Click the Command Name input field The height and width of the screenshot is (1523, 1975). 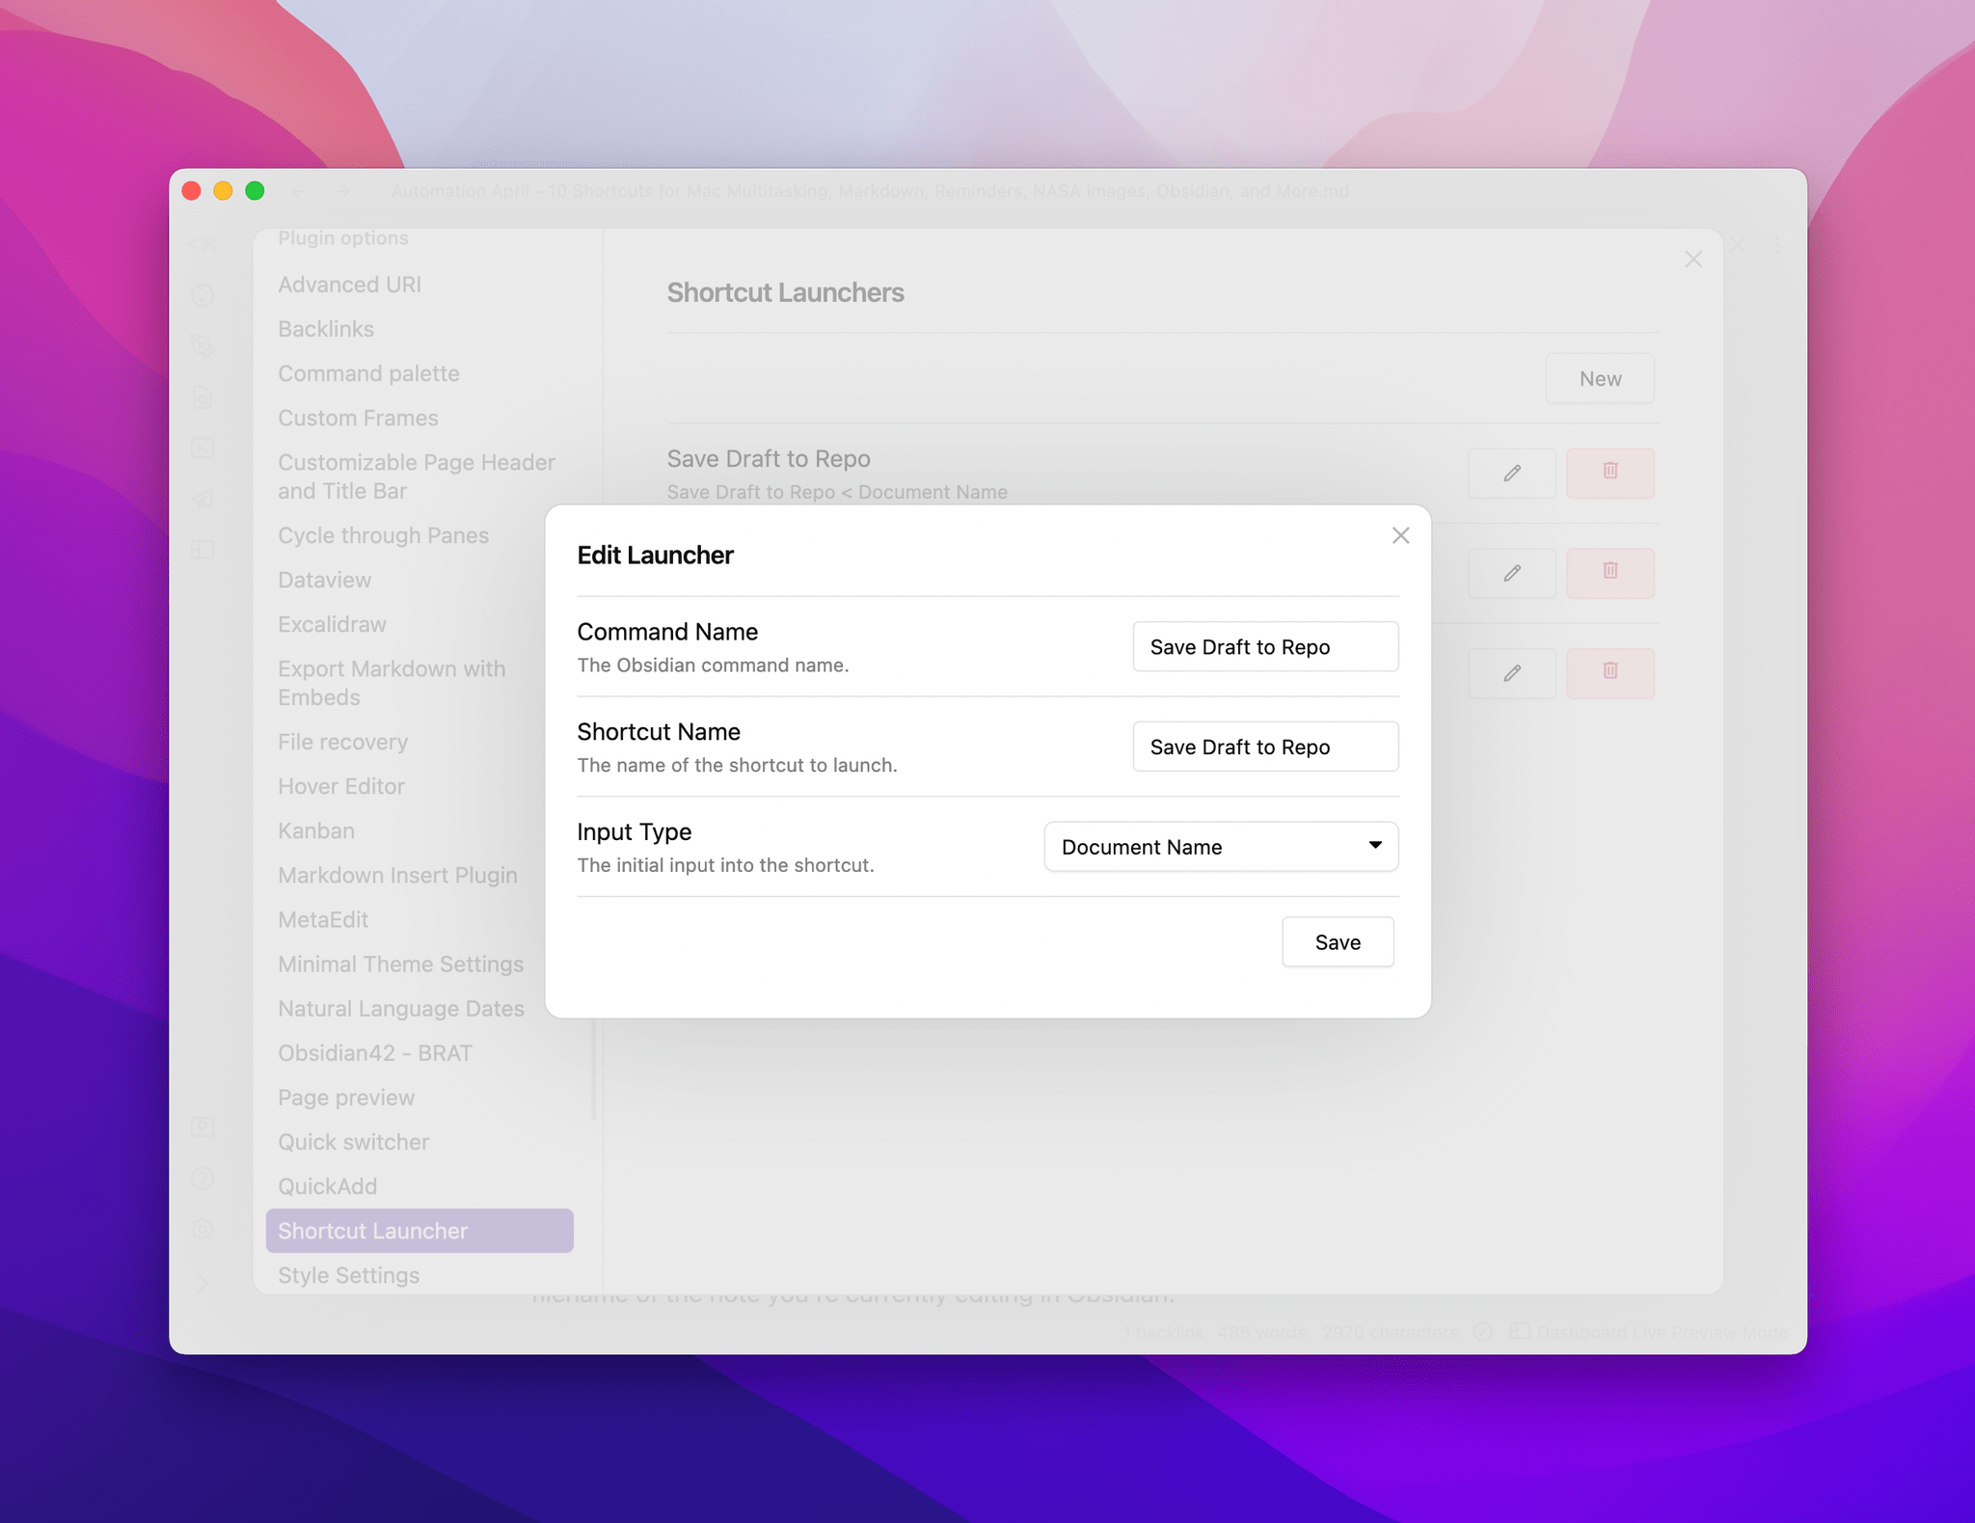coord(1263,646)
